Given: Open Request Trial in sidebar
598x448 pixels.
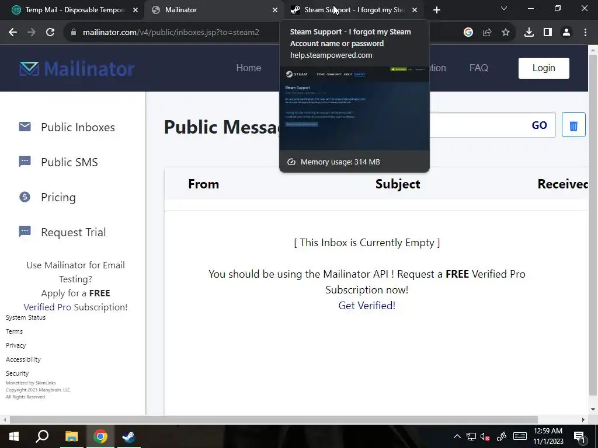Looking at the screenshot, I should 73,232.
